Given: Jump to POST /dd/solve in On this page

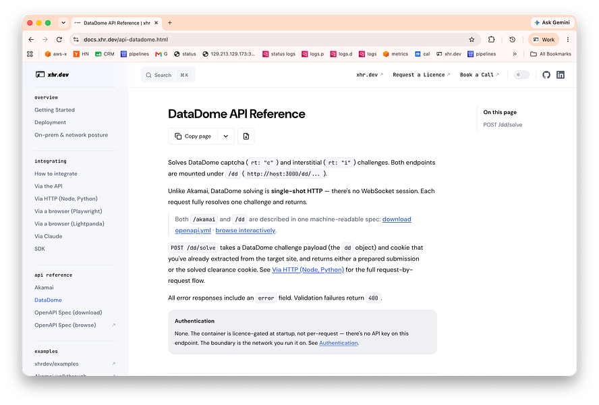Looking at the screenshot, I should coord(503,125).
